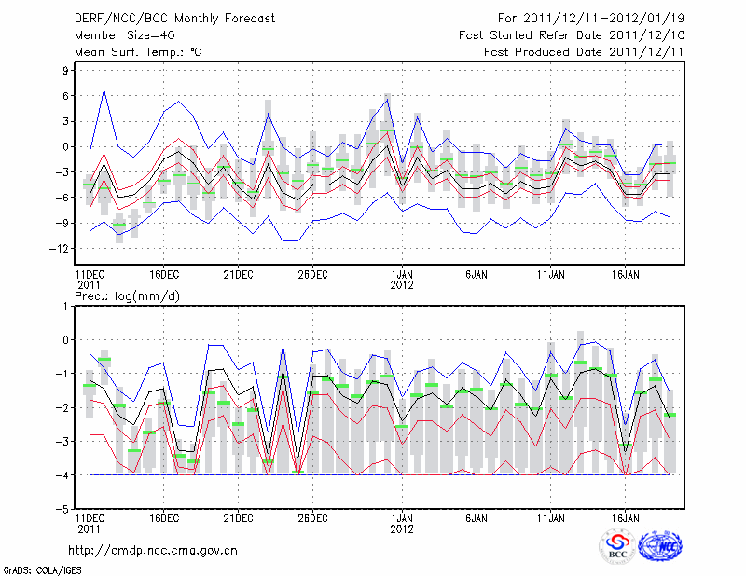Open the cmdp.ncc.cma.gov.cn URL link
746x576 pixels.
152,551
